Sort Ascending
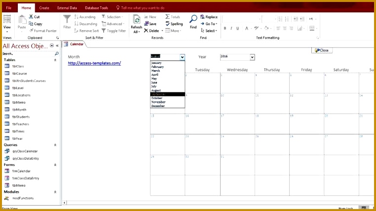The width and height of the screenshot is (376, 211). point(85,17)
